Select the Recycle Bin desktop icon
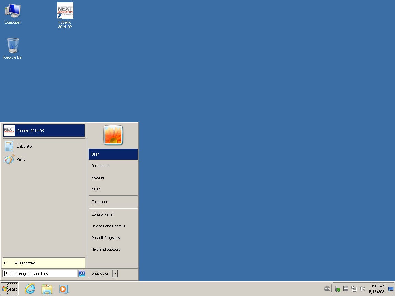The height and width of the screenshot is (296, 395). (x=13, y=49)
